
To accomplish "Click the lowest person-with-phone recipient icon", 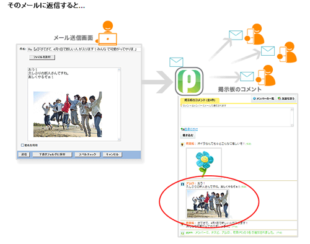I will click(x=265, y=76).
